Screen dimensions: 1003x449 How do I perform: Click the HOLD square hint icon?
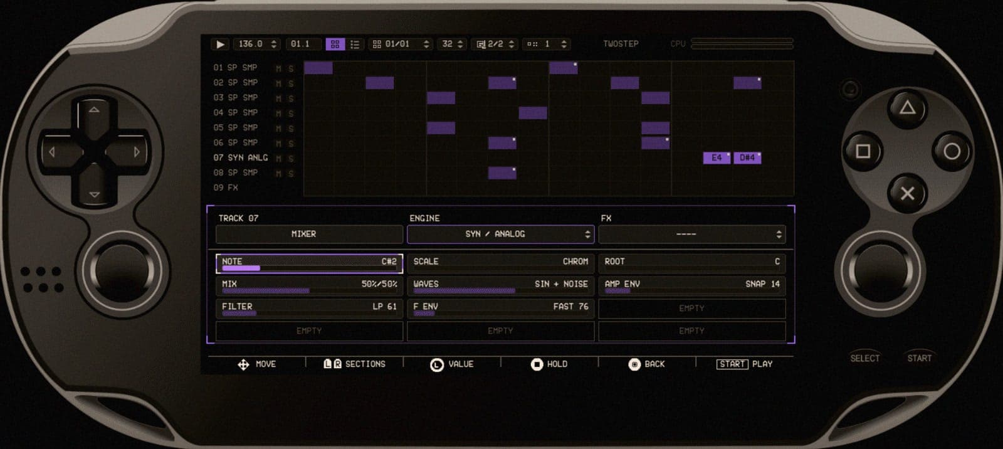coord(537,364)
